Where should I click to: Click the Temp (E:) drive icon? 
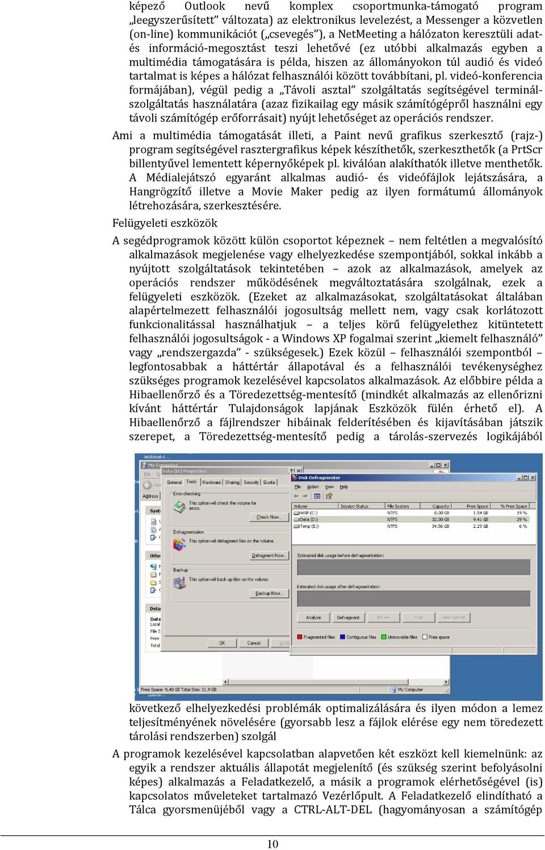(x=296, y=526)
